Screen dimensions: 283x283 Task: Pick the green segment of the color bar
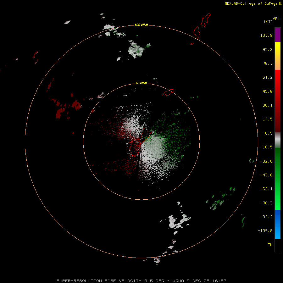278,179
